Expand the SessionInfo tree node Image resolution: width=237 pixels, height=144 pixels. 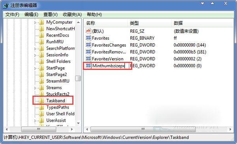[x=35, y=55]
